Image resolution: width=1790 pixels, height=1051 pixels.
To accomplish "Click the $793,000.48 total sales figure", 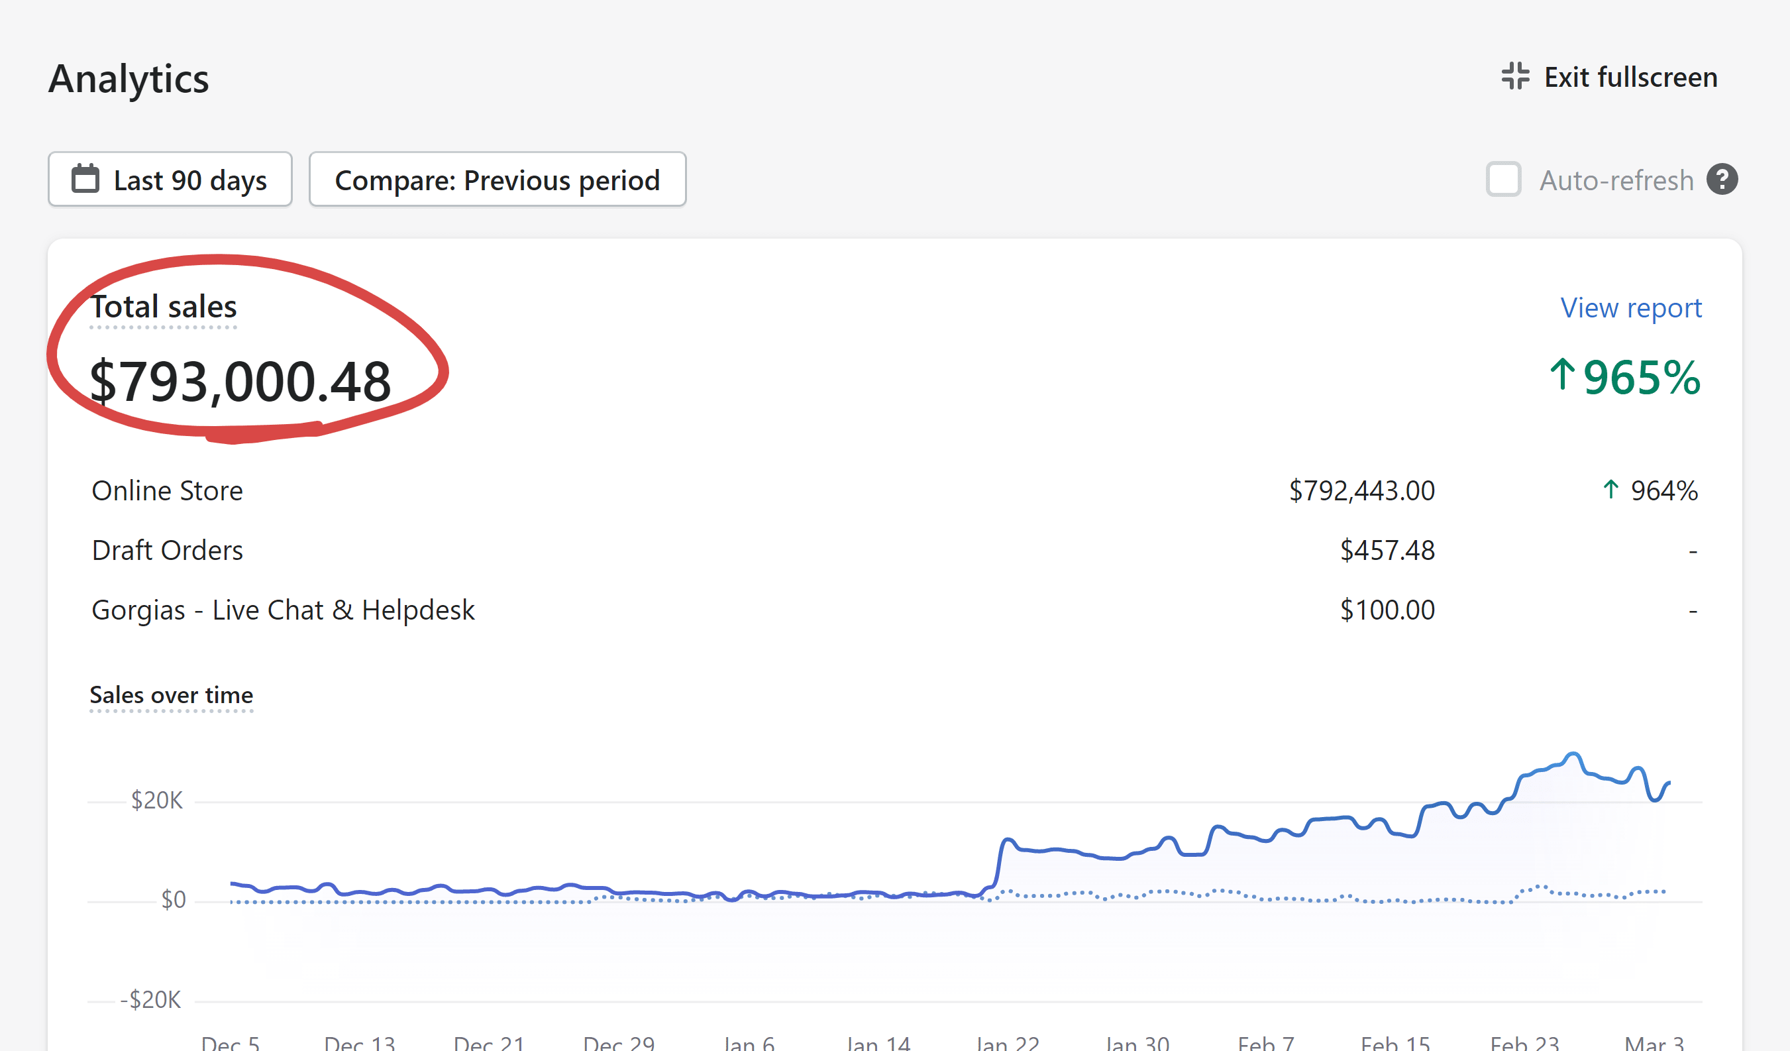I will click(240, 382).
